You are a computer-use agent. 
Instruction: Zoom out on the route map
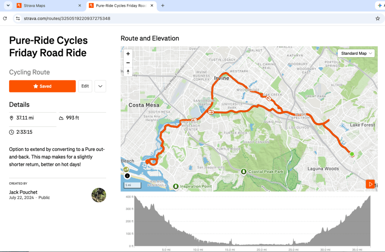click(x=128, y=63)
